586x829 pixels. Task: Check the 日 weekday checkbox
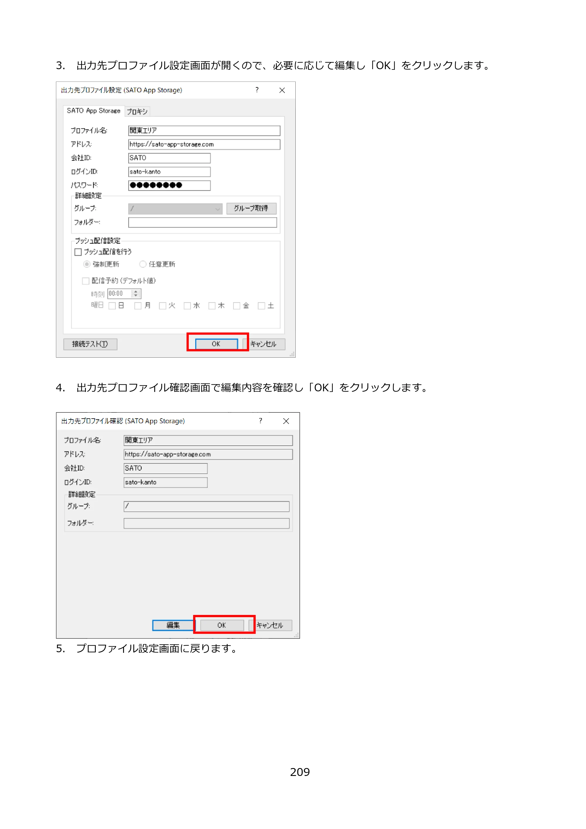[112, 306]
